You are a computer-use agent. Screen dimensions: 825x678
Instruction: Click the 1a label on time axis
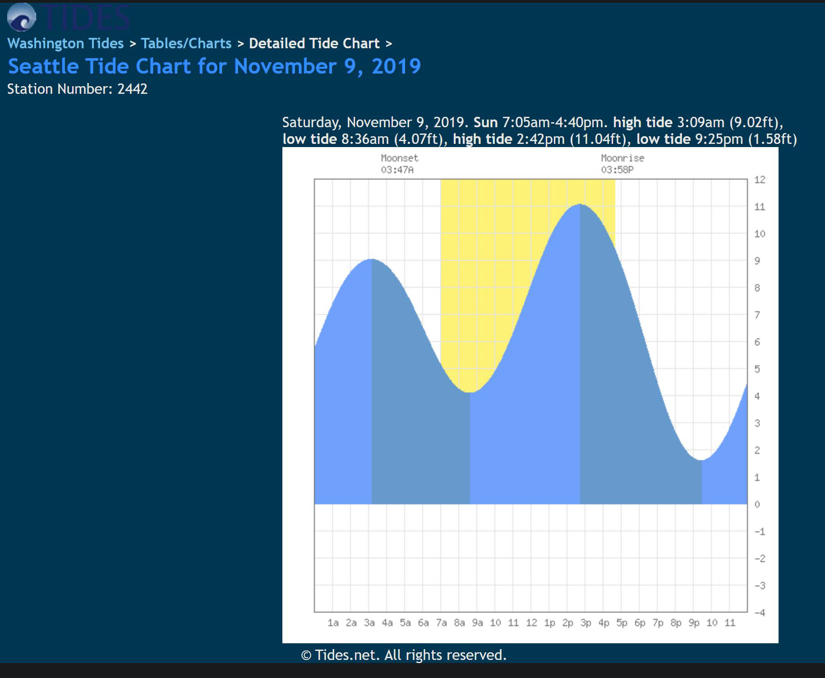[x=333, y=623]
